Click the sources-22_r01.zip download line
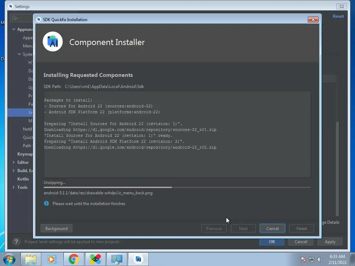355x266 pixels. (130, 130)
